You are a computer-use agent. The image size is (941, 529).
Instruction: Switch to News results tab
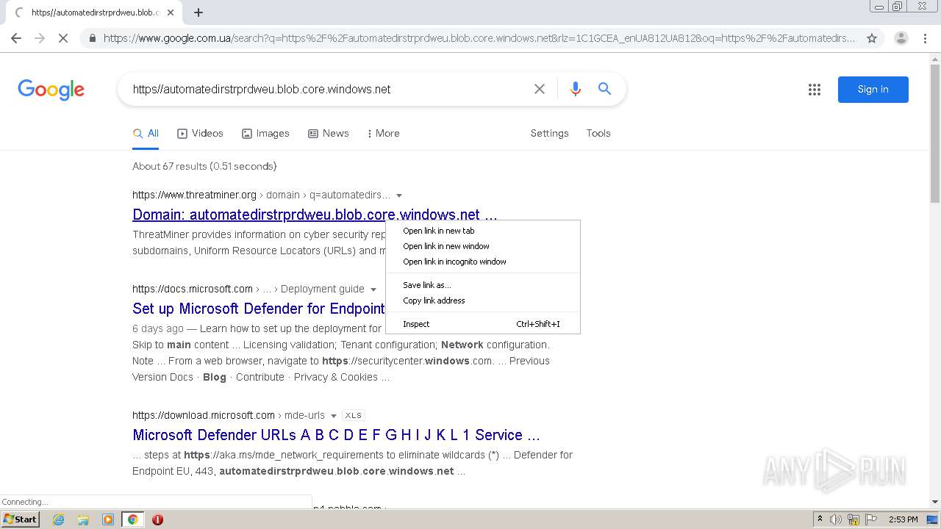(x=328, y=134)
